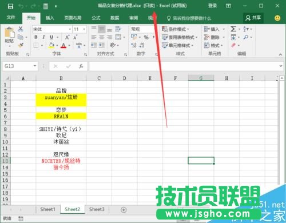Screen dimensions: 286x223
Task: Click the Increase Decimal icon
Action: [x=134, y=45]
